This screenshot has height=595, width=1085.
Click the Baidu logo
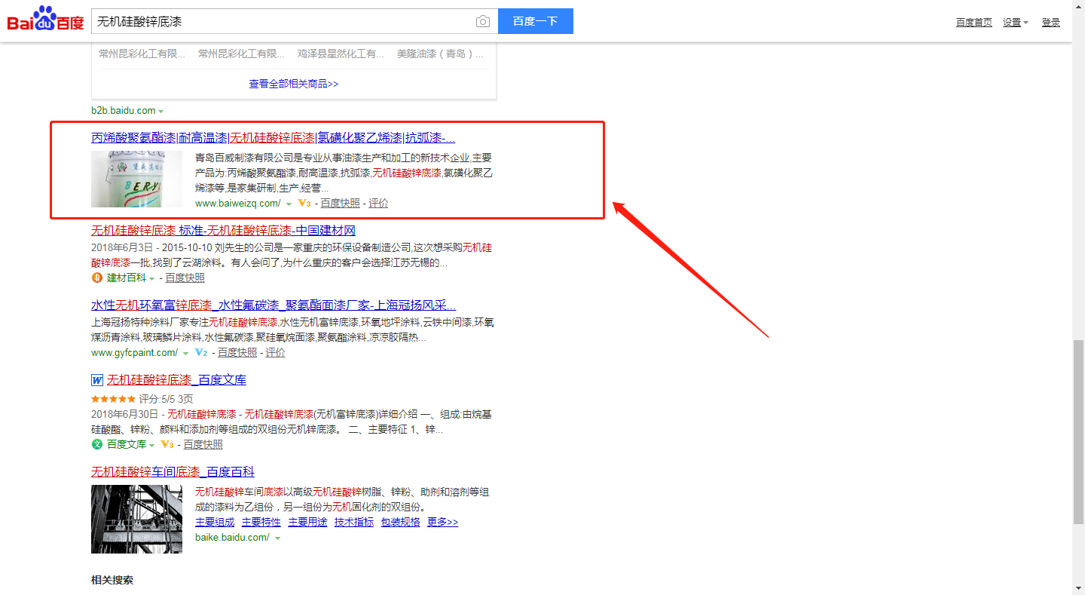(x=46, y=19)
